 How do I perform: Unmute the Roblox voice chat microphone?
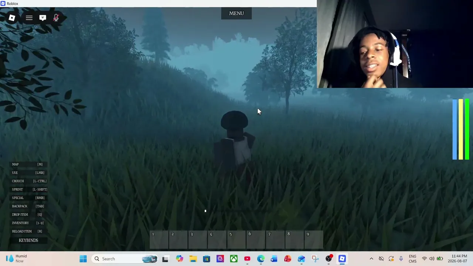coord(56,18)
